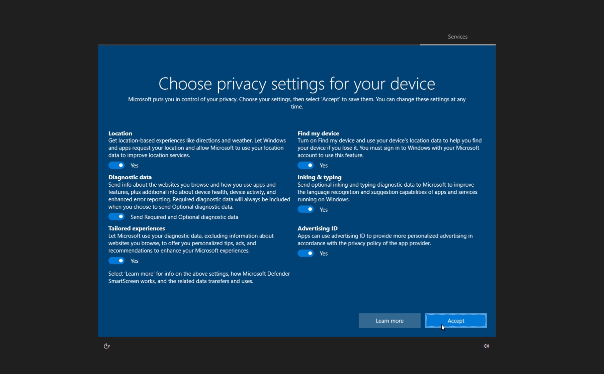Viewport: 604px width, 374px height.
Task: Click the Tailored experiences heading
Action: [136, 228]
